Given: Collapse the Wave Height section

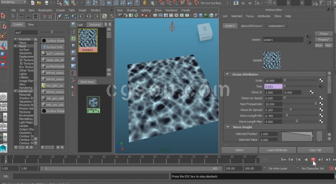Looking at the screenshot, I should [x=227, y=127].
